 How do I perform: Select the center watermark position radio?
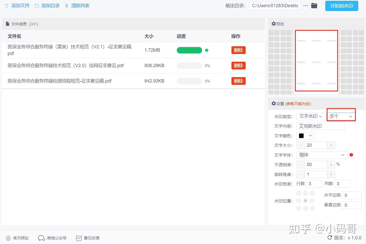(x=305, y=201)
